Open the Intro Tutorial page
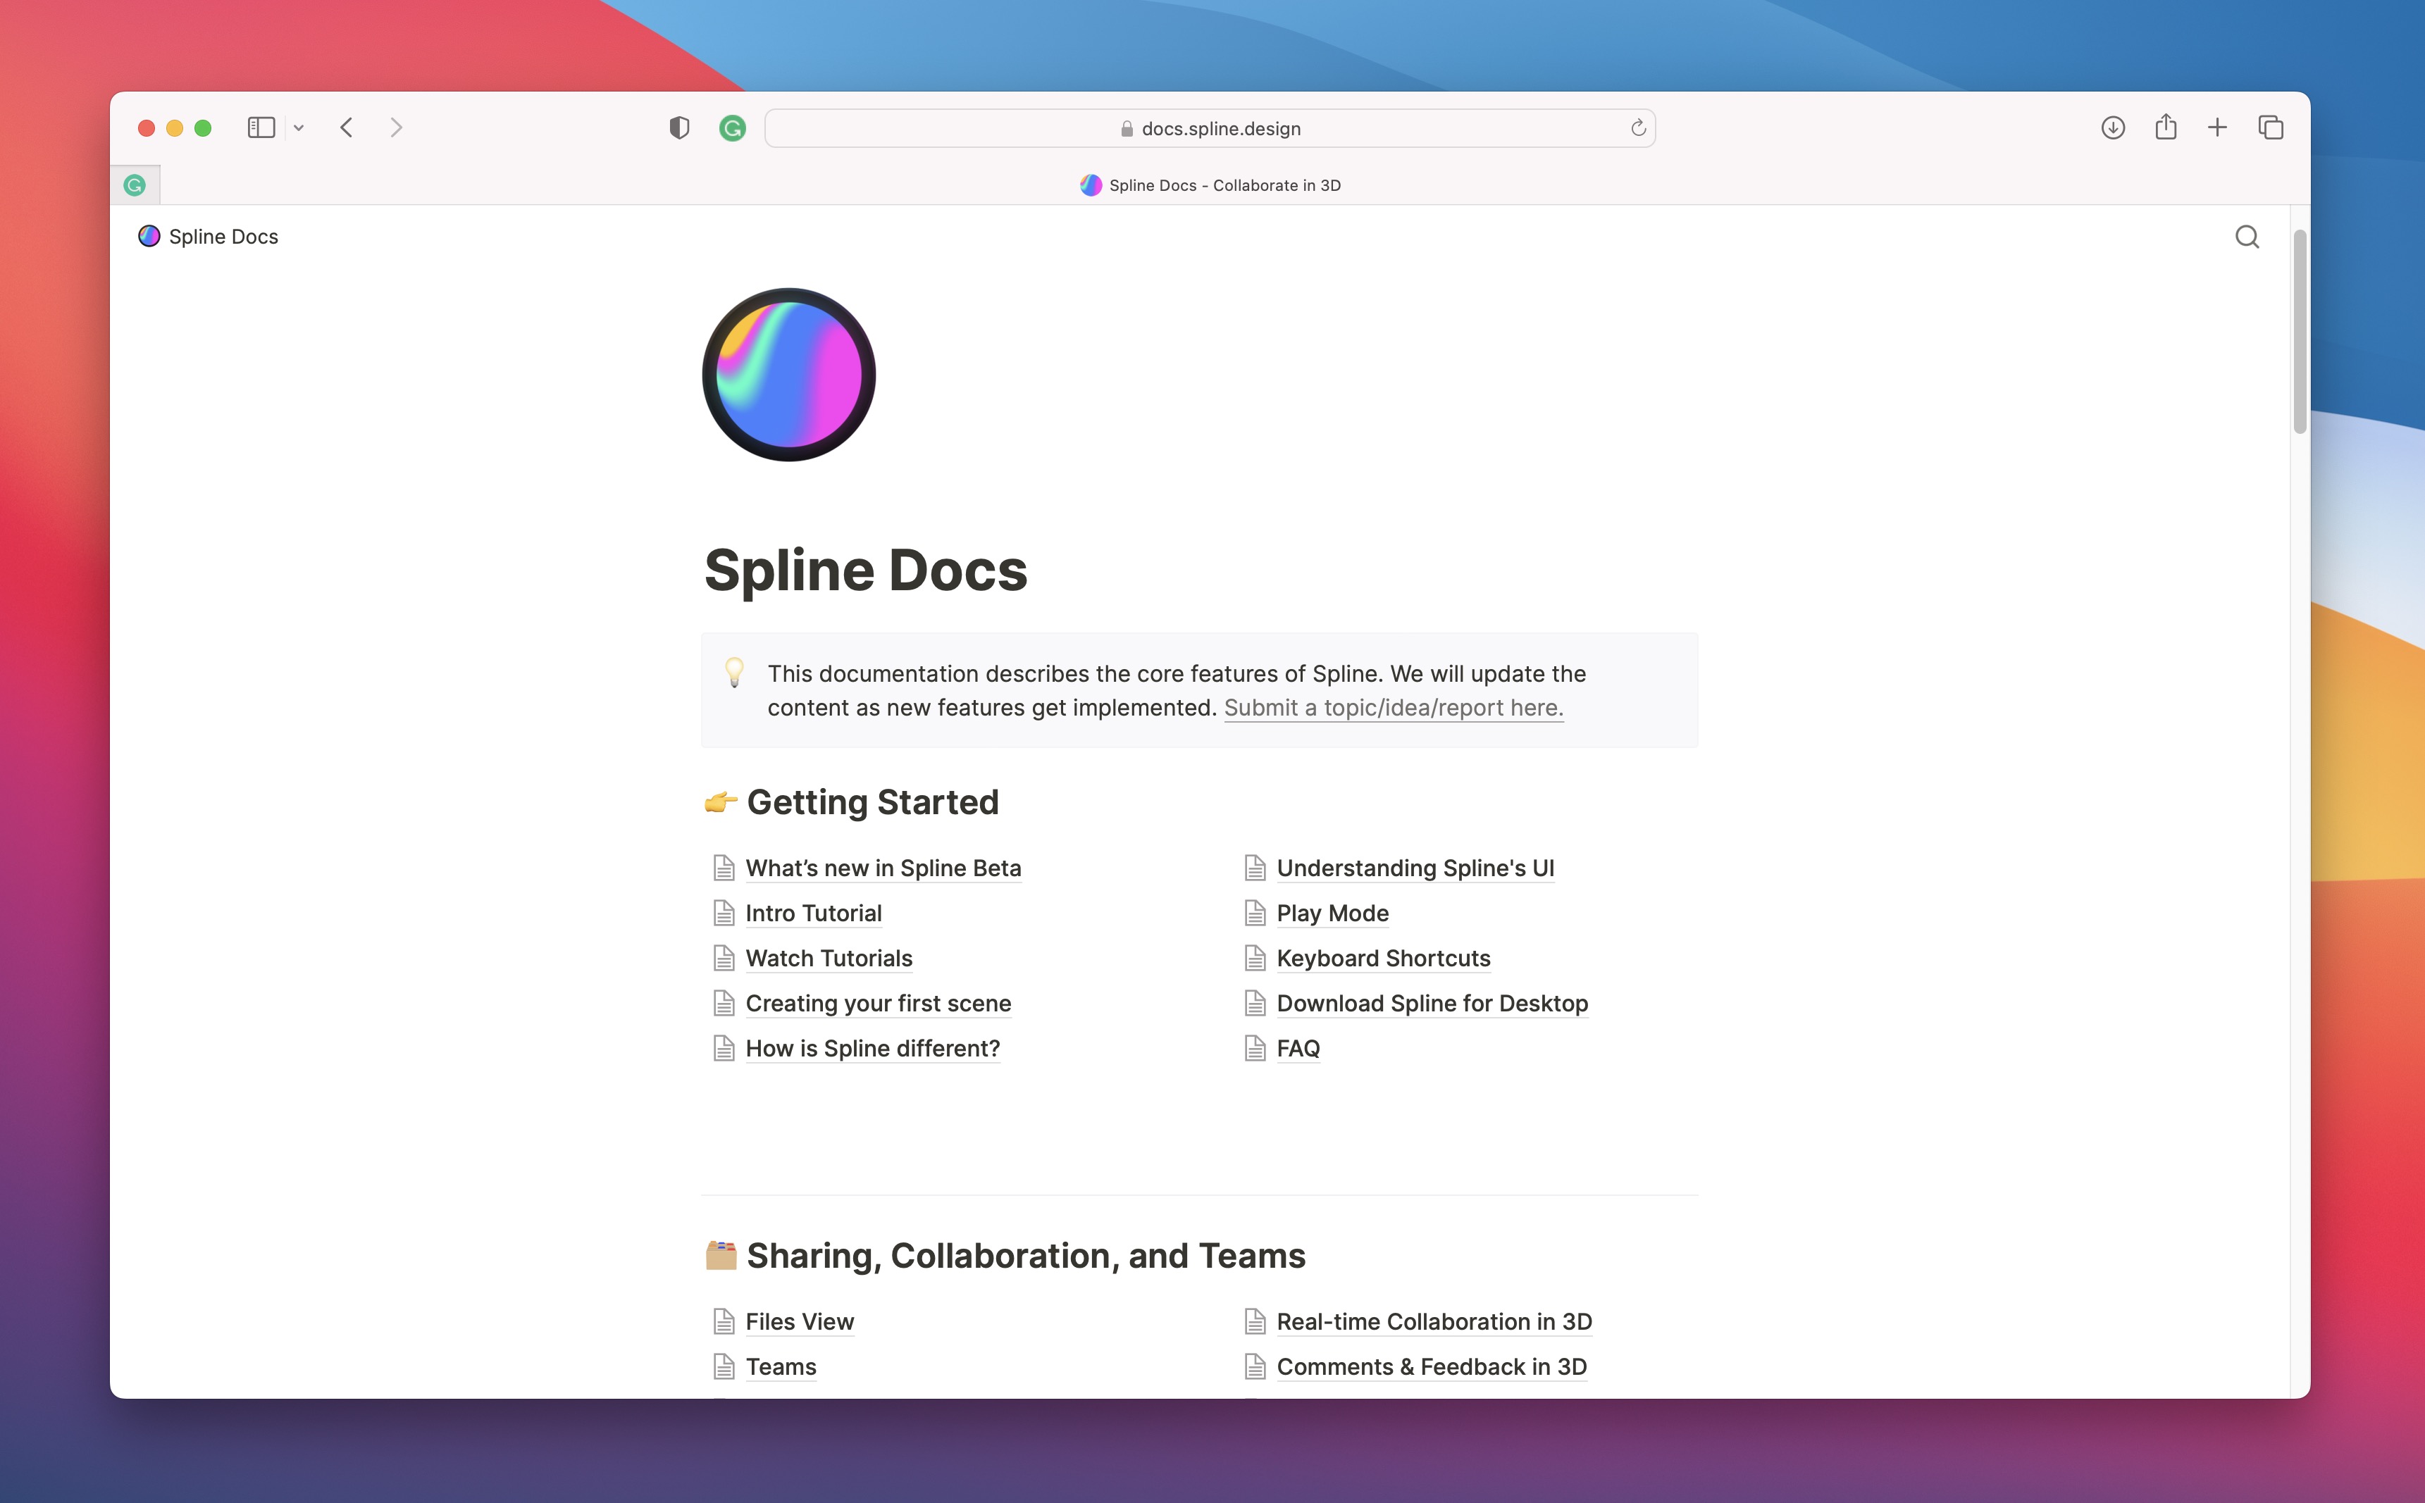Image resolution: width=2425 pixels, height=1503 pixels. tap(812, 913)
